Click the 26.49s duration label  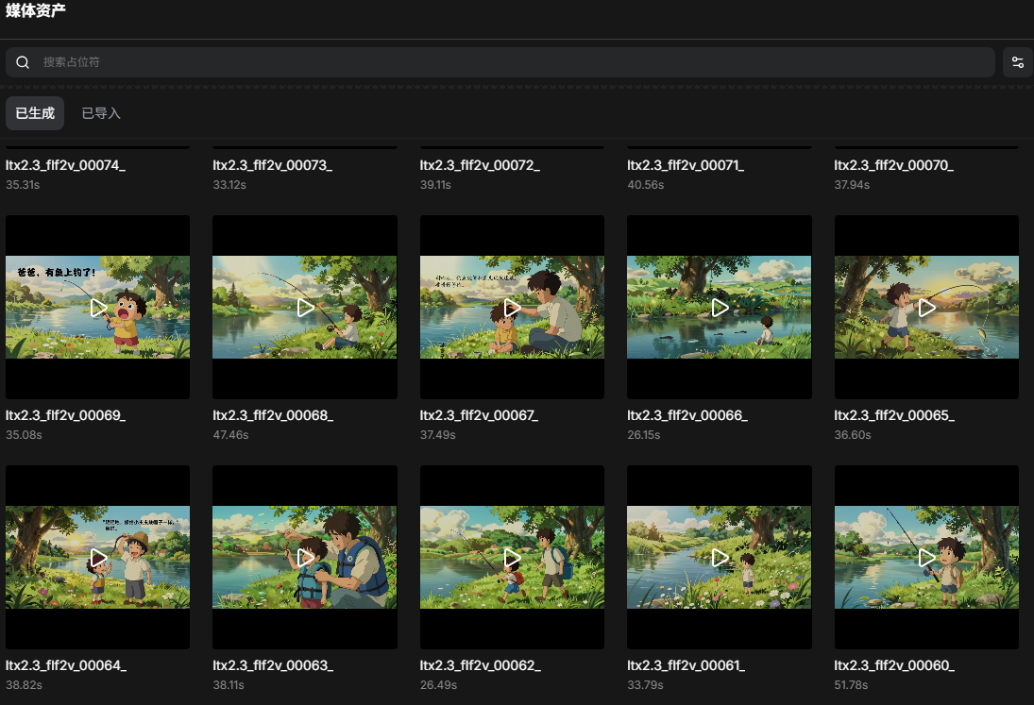[x=438, y=686]
